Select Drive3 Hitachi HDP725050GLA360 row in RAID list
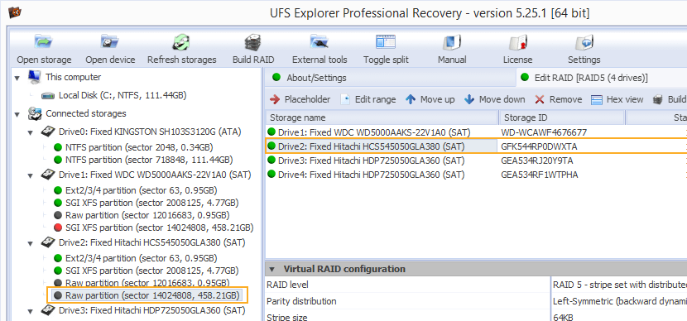Viewport: 687px width, 321px height. (476, 160)
